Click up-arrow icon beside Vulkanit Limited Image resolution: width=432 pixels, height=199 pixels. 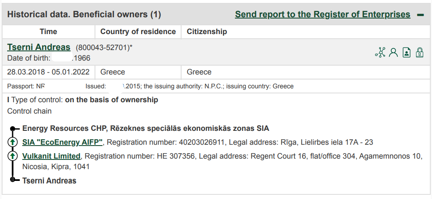click(12, 156)
